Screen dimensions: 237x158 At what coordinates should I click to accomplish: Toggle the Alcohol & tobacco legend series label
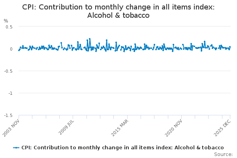pyautogui.click(x=122, y=147)
